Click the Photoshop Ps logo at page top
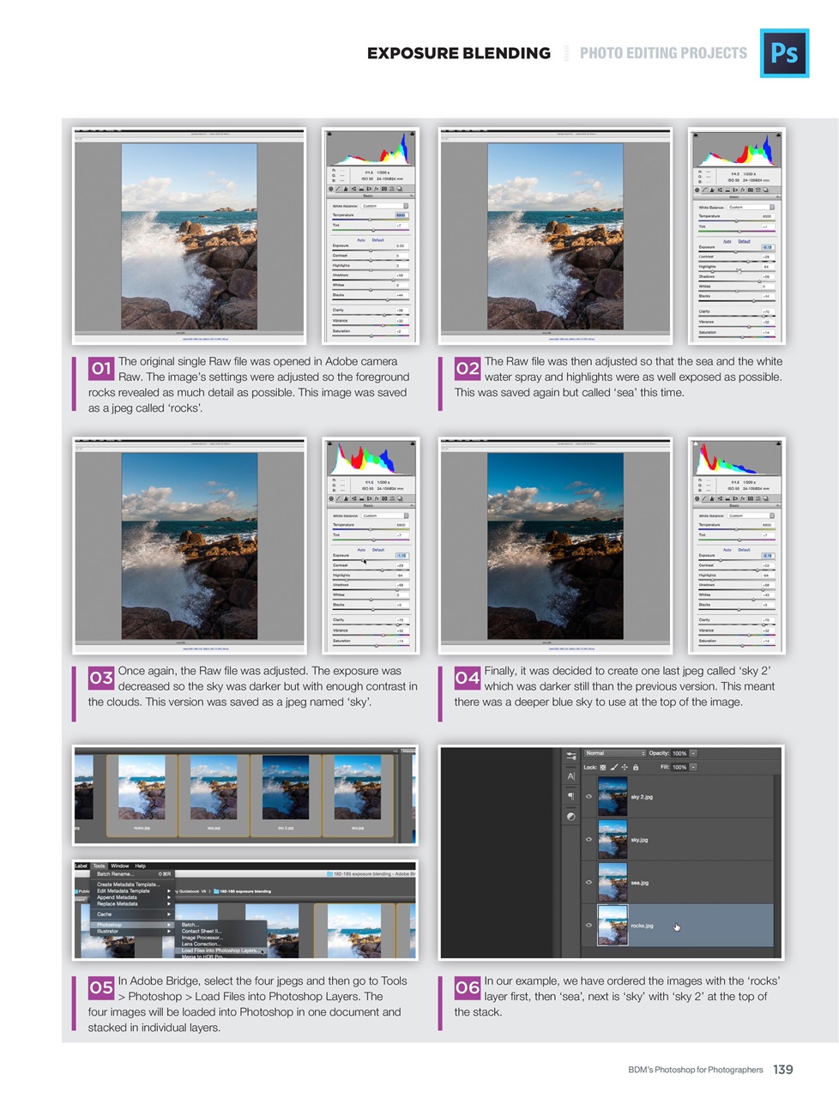 pos(784,52)
